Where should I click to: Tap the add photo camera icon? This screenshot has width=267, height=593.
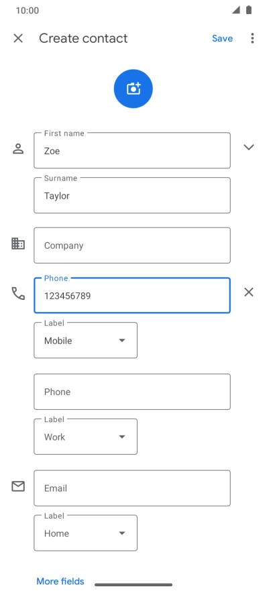pyautogui.click(x=133, y=89)
